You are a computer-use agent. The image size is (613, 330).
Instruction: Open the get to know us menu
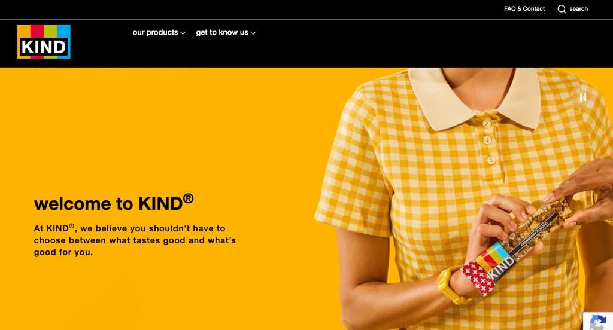click(x=226, y=32)
